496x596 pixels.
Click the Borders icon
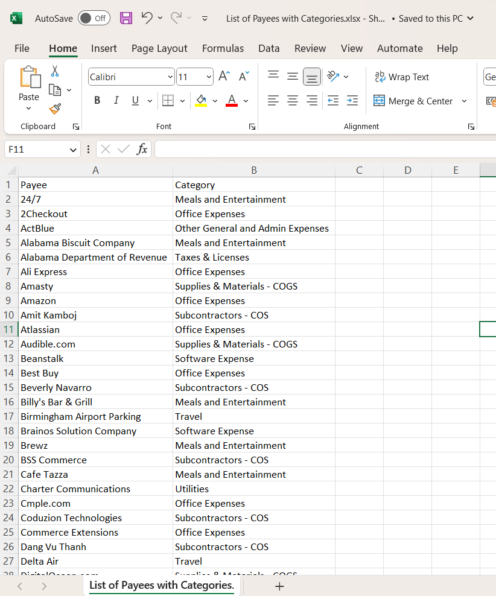[168, 100]
